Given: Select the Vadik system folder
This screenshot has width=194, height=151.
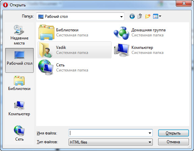Looking at the screenshot, I should point(74,50).
